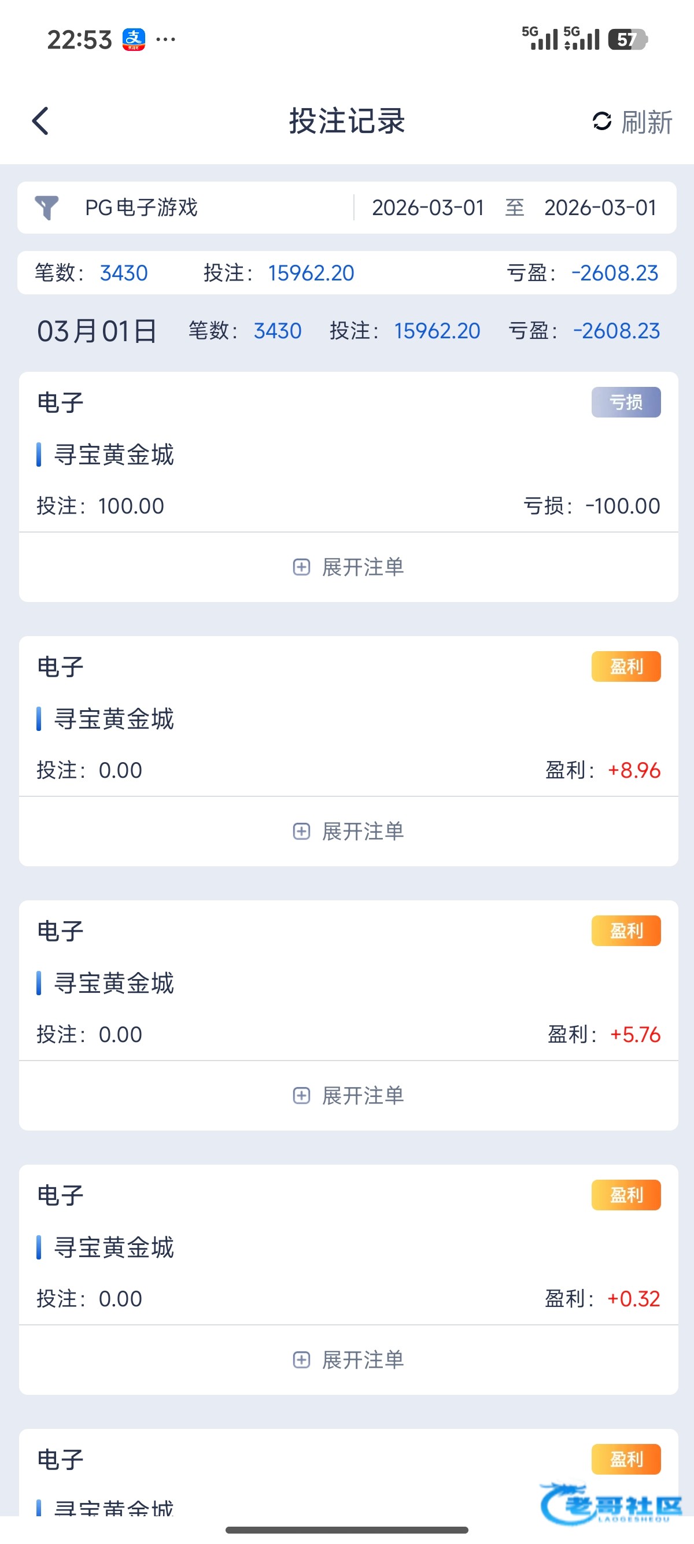Image resolution: width=694 pixels, height=1544 pixels.
Task: Tap the 盈利 badge on +8.96 card
Action: point(626,667)
